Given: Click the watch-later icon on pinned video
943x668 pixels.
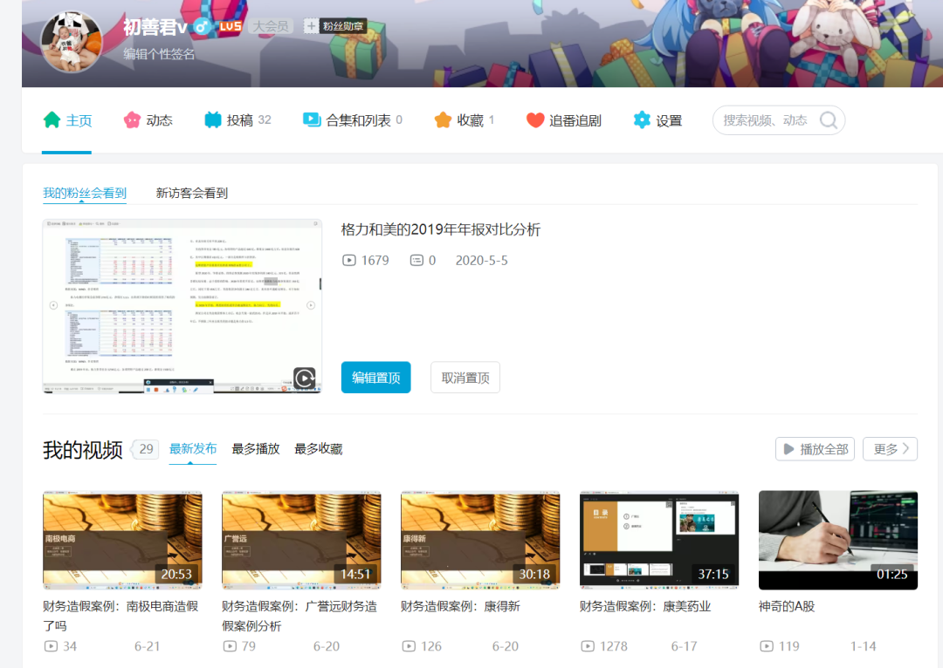Looking at the screenshot, I should 305,378.
